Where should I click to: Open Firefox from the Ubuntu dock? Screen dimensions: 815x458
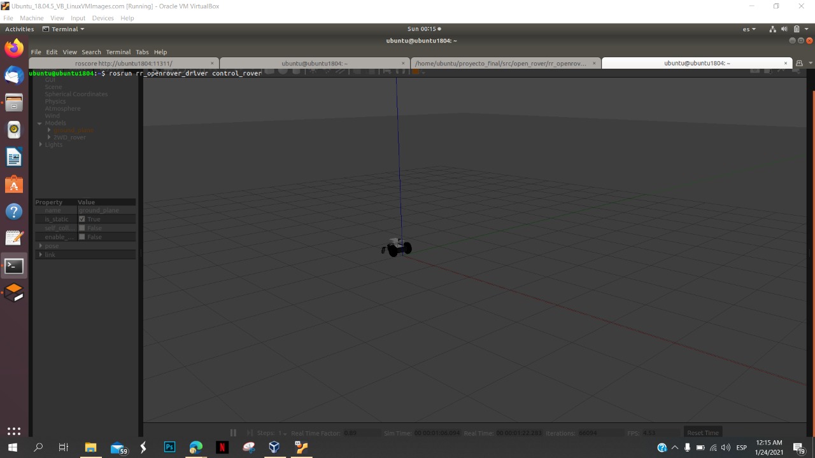coord(14,48)
